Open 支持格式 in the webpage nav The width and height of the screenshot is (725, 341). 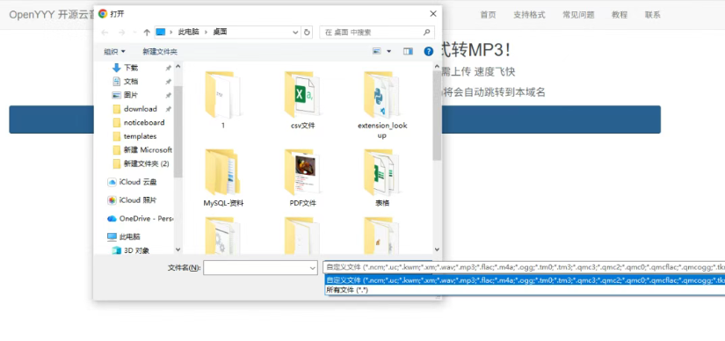(x=529, y=15)
